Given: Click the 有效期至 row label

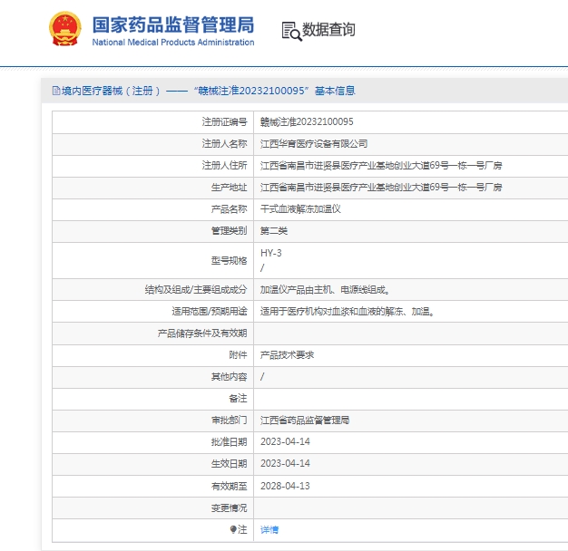Looking at the screenshot, I should (229, 486).
